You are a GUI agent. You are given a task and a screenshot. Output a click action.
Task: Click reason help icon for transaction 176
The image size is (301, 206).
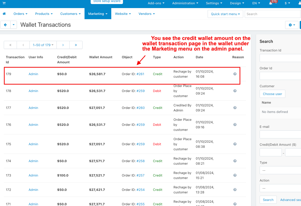coord(235,125)
